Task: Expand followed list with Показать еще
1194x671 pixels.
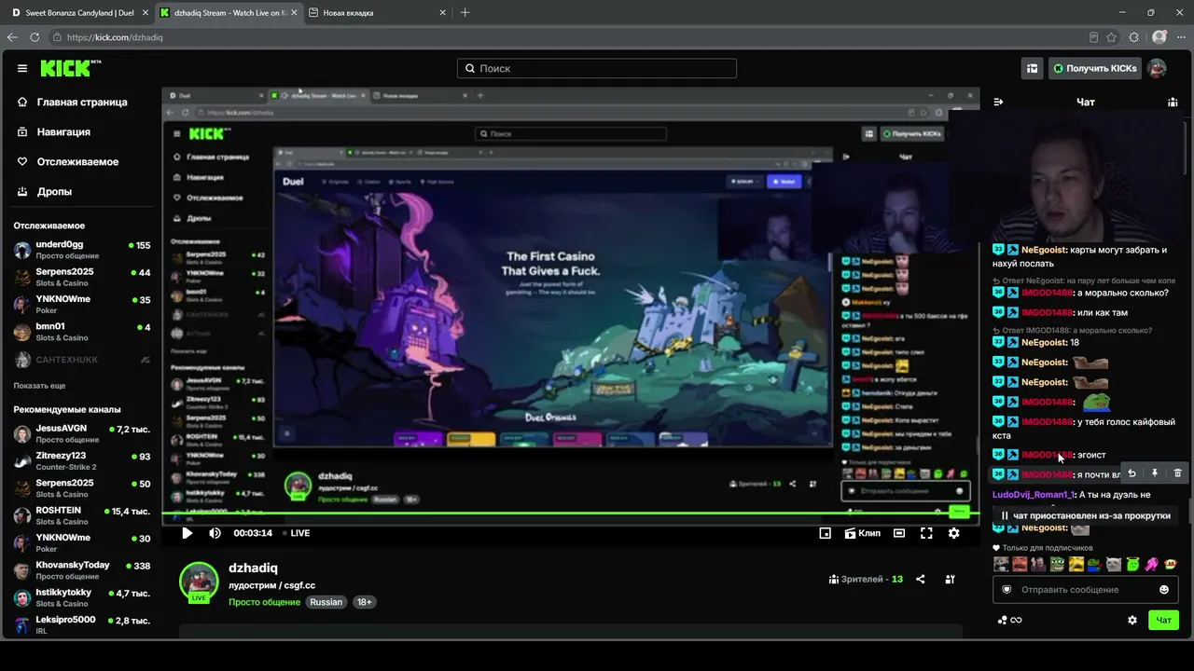Action: [x=39, y=386]
